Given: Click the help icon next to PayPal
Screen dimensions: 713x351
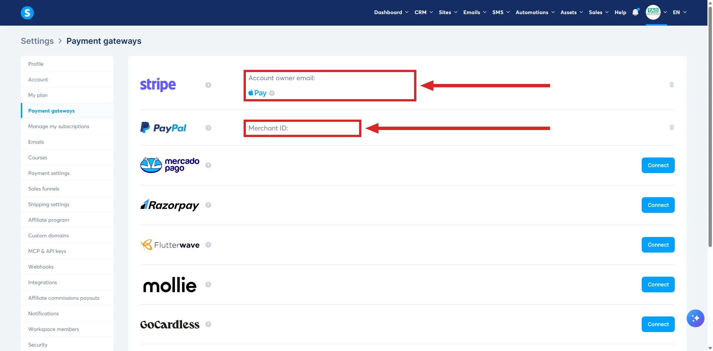Looking at the screenshot, I should coord(208,128).
